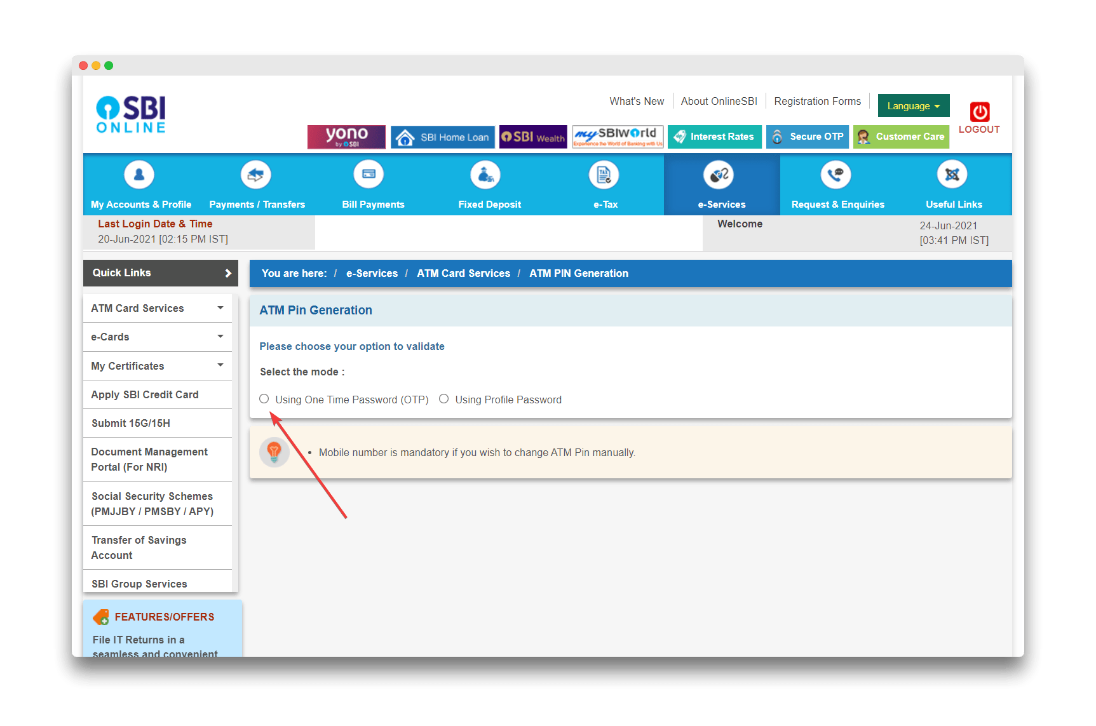
Task: Select the Payments / Transfers icon
Action: coord(256,184)
